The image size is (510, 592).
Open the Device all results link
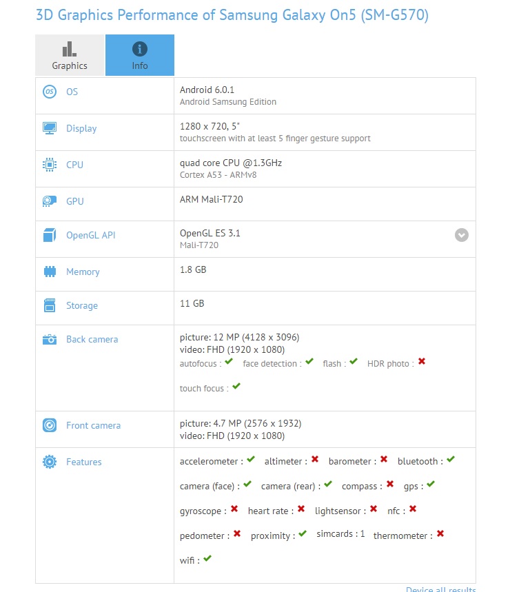[x=440, y=589]
